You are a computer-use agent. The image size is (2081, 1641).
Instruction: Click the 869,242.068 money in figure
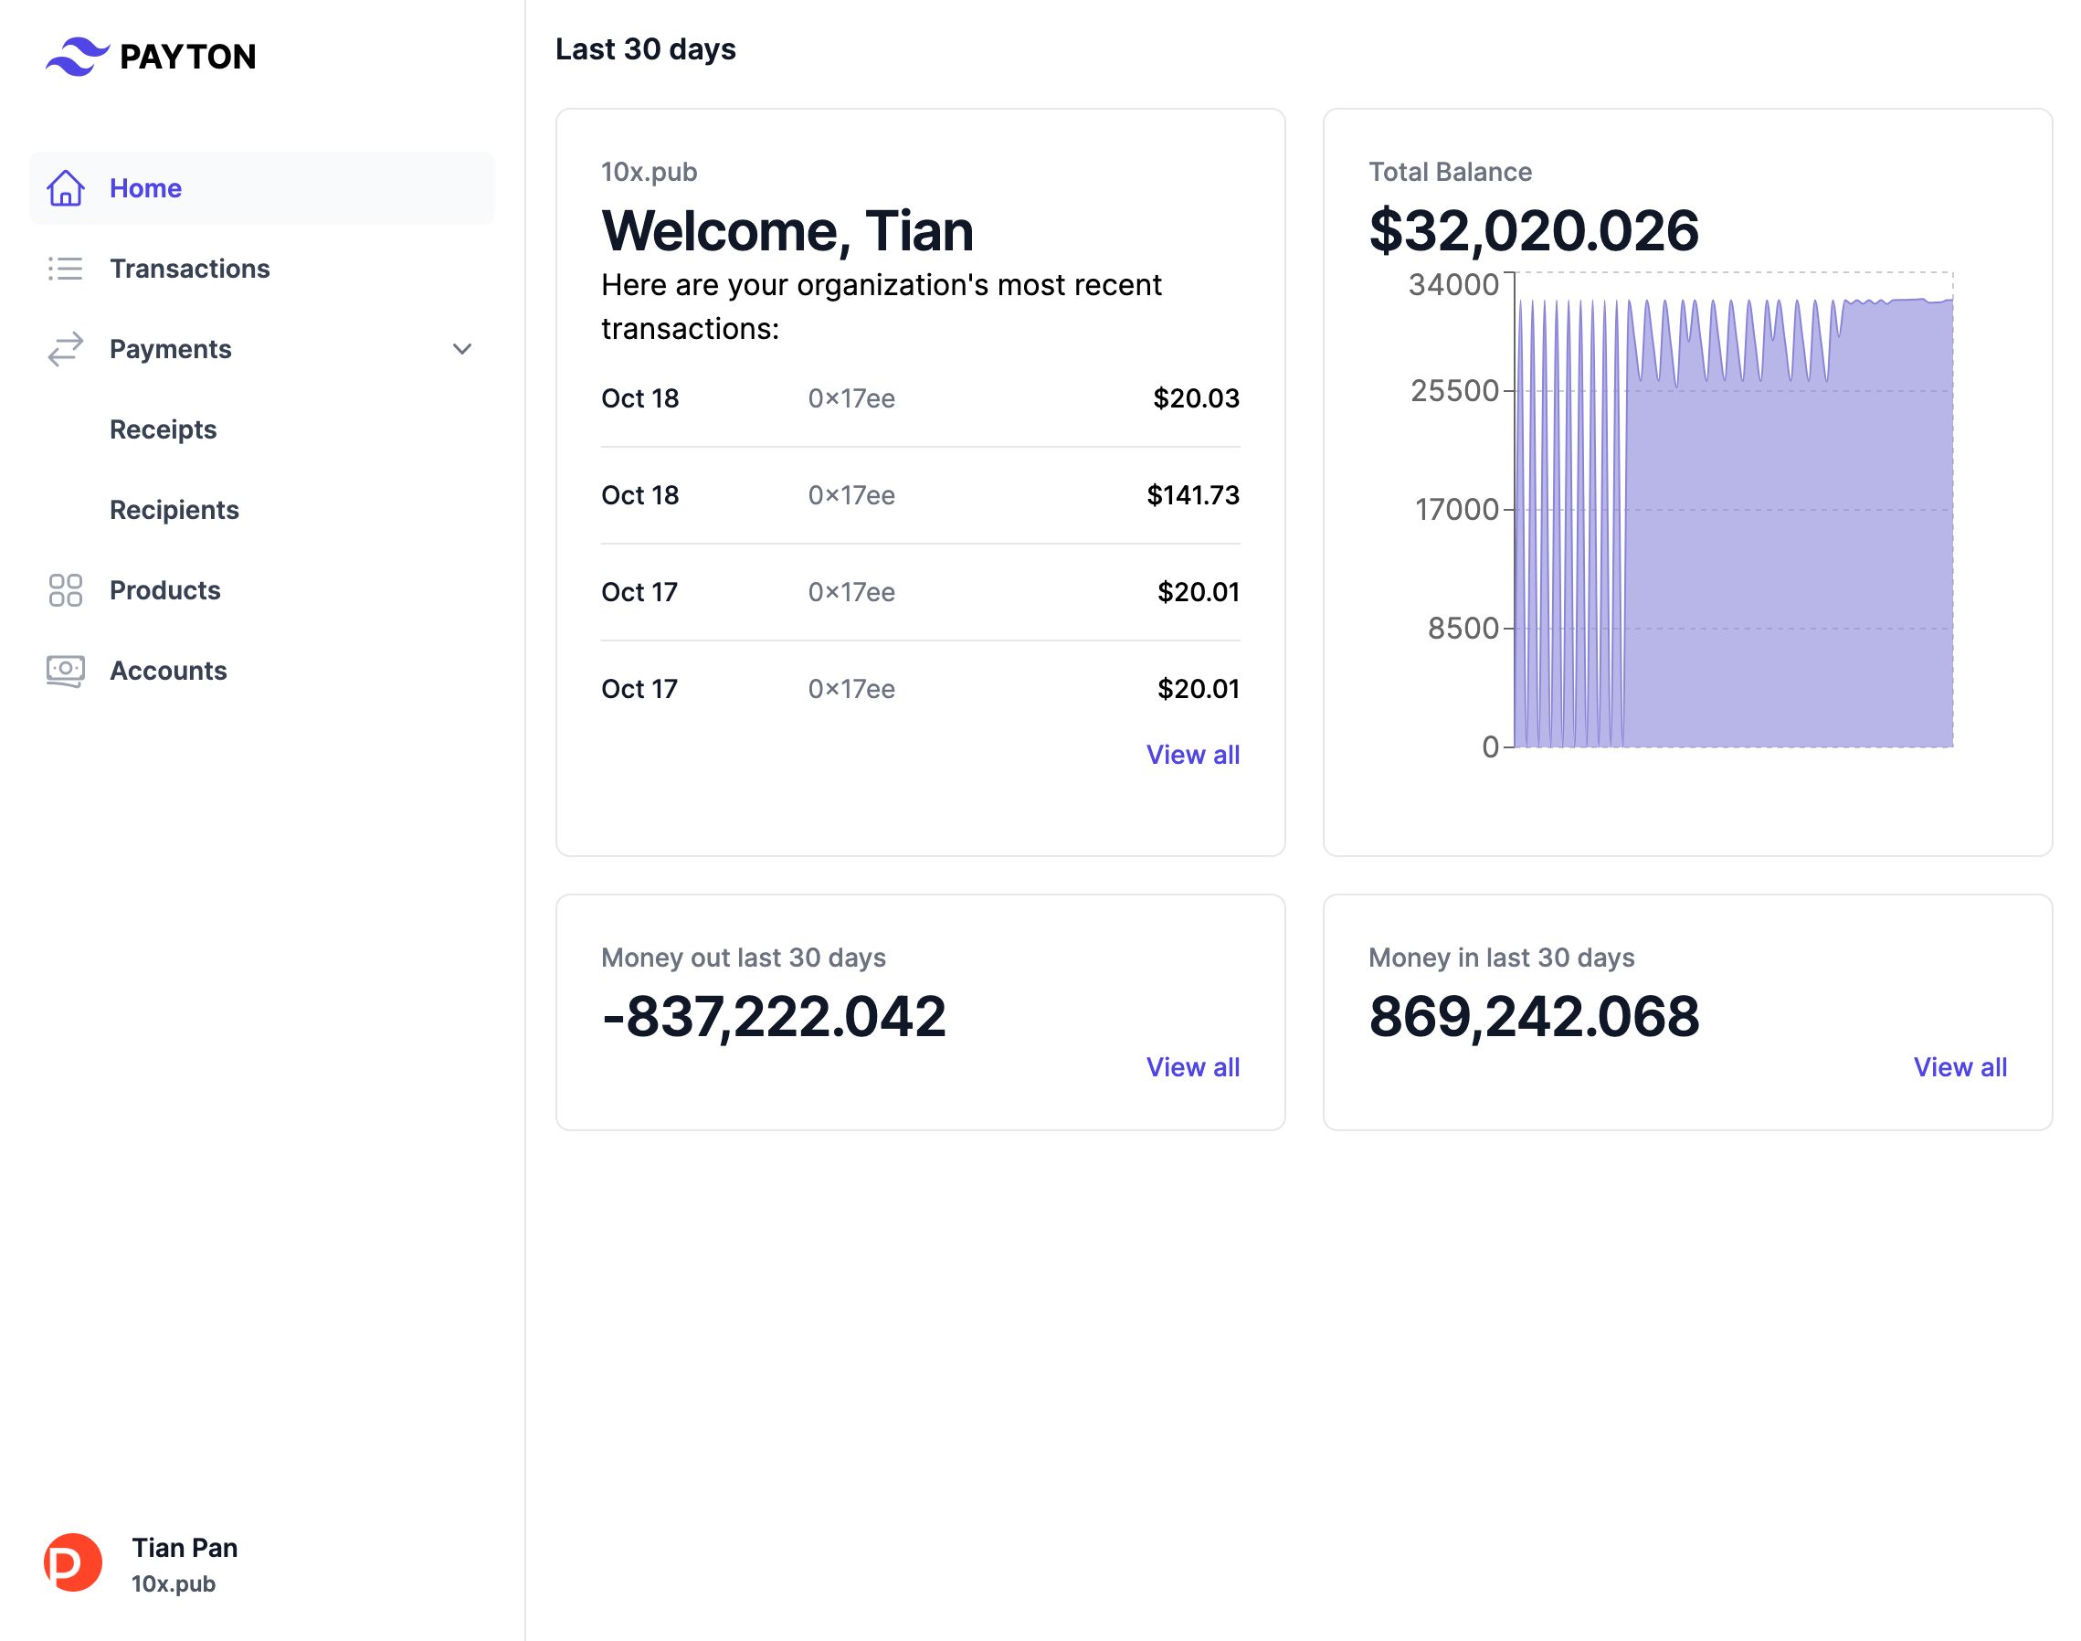(x=1534, y=1017)
